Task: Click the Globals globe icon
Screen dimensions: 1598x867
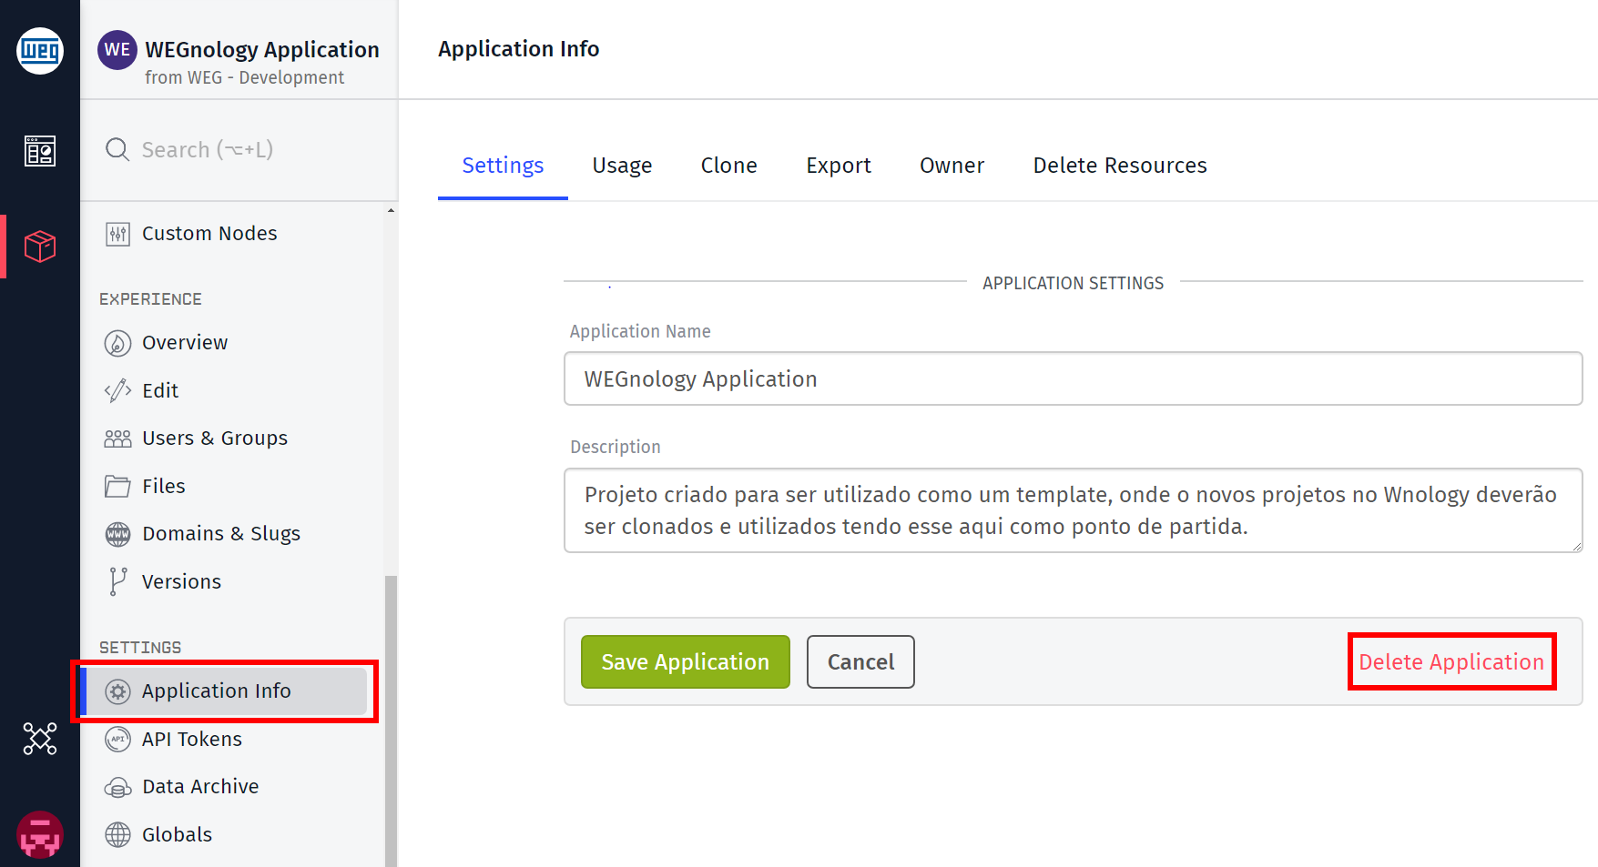Action: [117, 834]
